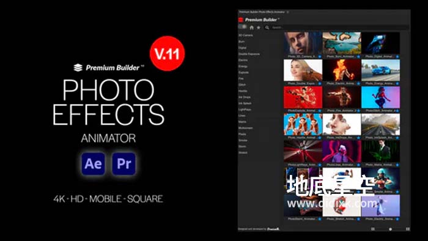Choose the Fire category
Screen dimensions: 428x241
(x=241, y=79)
